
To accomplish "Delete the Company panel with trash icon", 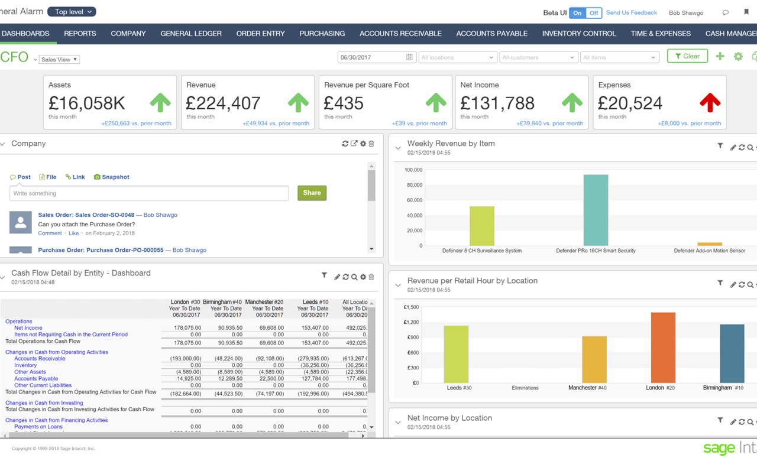I will coord(371,144).
